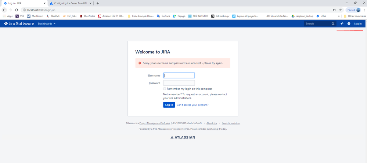Open the GoTrans bookmark

[x=163, y=16]
